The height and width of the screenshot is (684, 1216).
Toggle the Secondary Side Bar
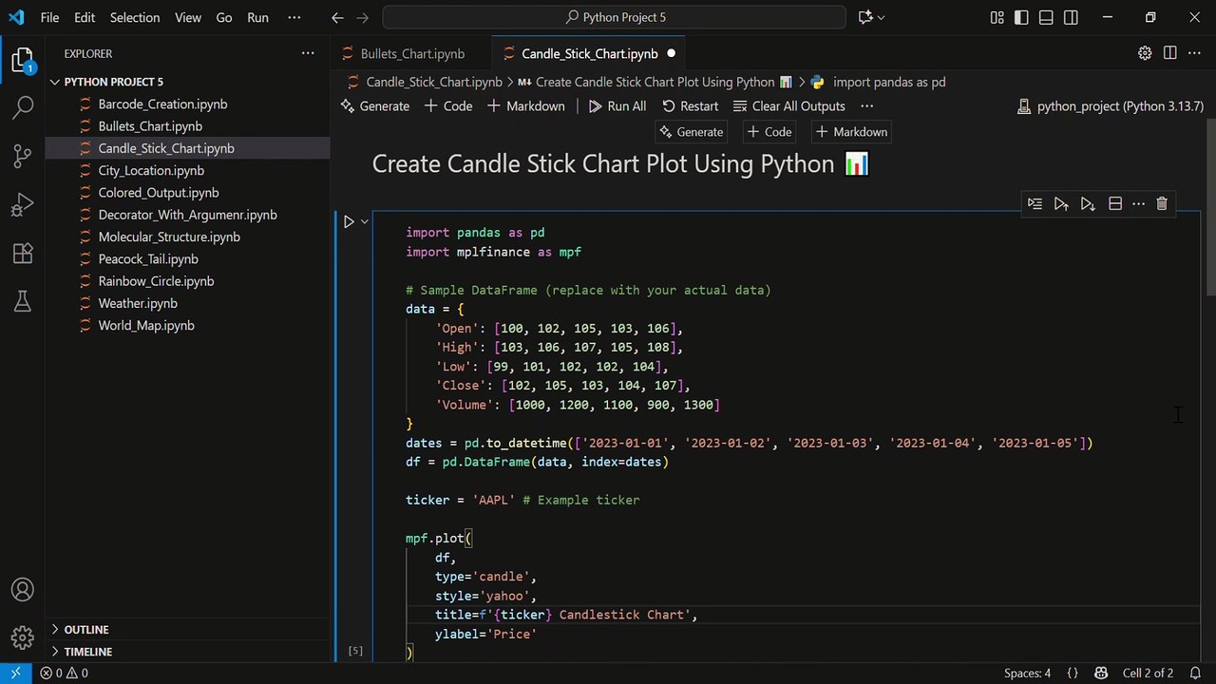[1071, 17]
